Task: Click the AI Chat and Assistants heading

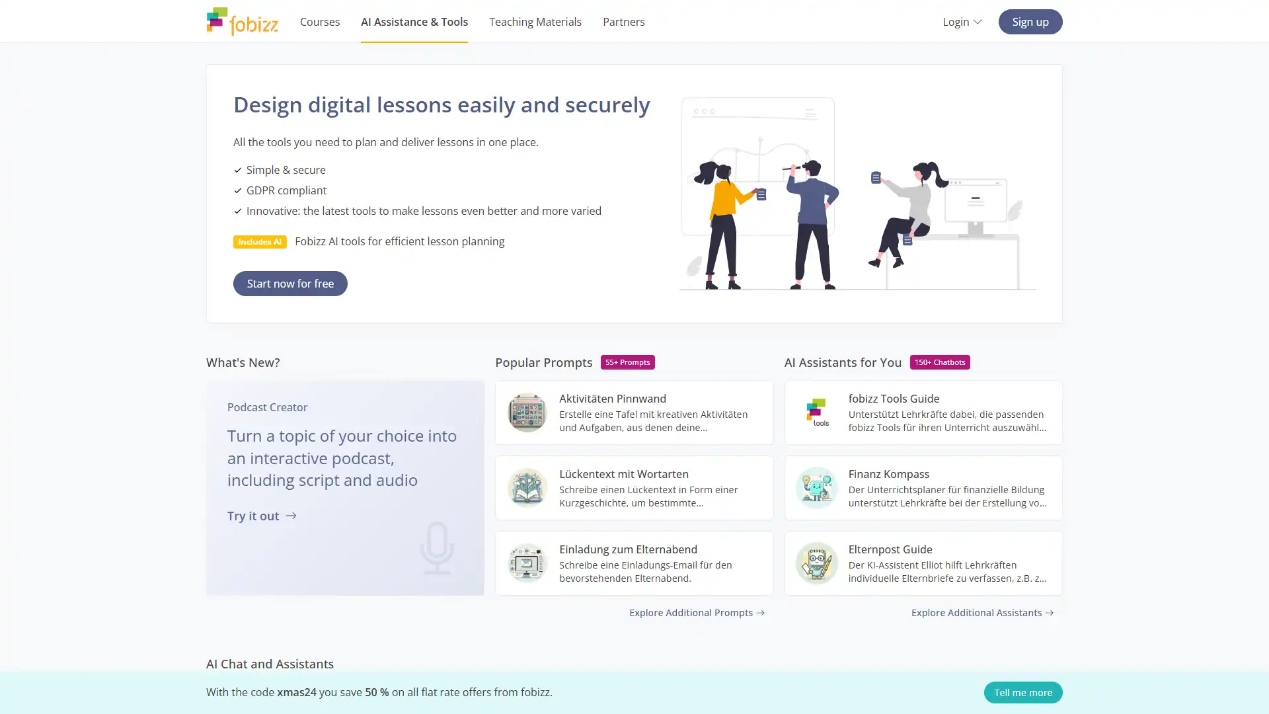Action: coord(270,664)
